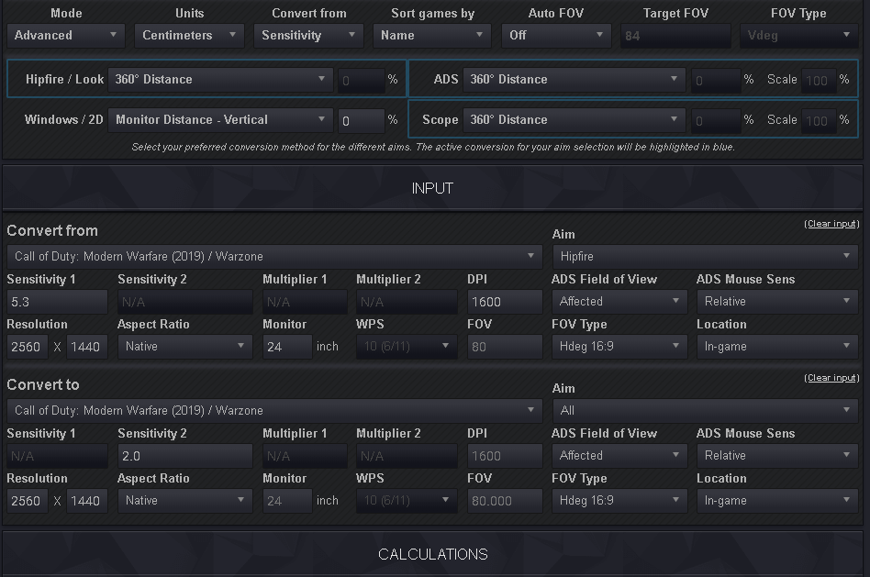Viewport: 870px width, 577px height.
Task: Click the Hipfire / Look percent field
Action: coord(362,81)
